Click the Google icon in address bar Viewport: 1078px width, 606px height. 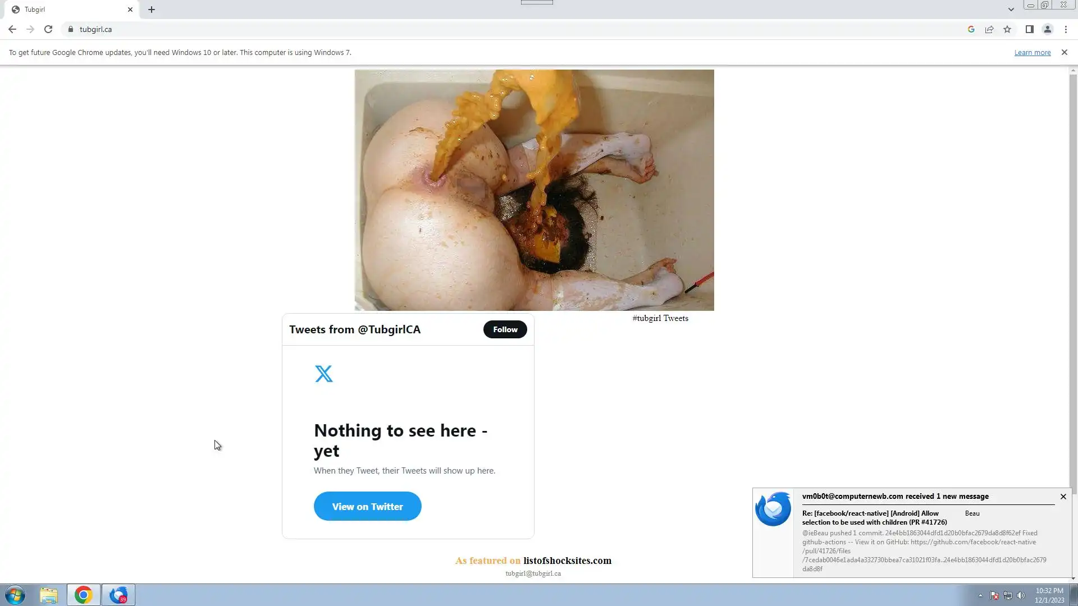(971, 29)
